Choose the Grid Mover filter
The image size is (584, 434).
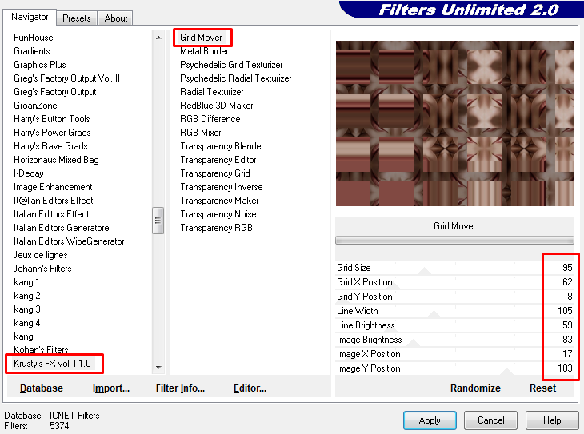pyautogui.click(x=201, y=38)
